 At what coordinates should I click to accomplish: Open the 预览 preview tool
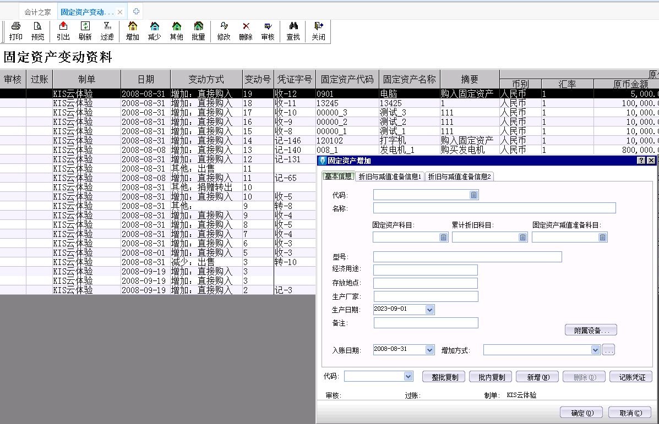click(37, 31)
